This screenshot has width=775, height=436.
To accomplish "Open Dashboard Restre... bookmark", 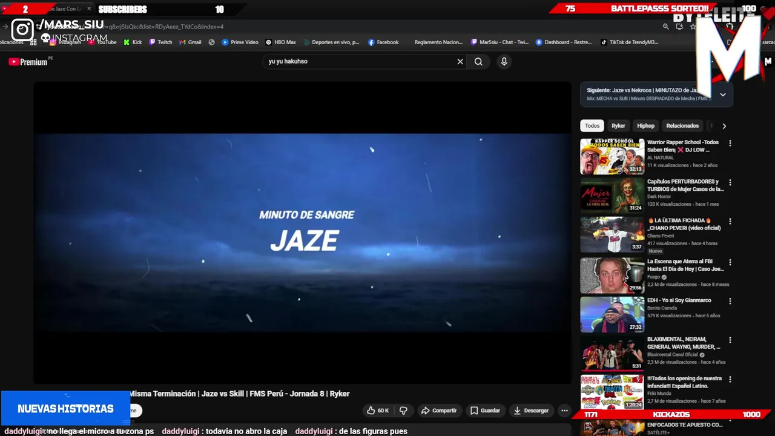I will (564, 42).
